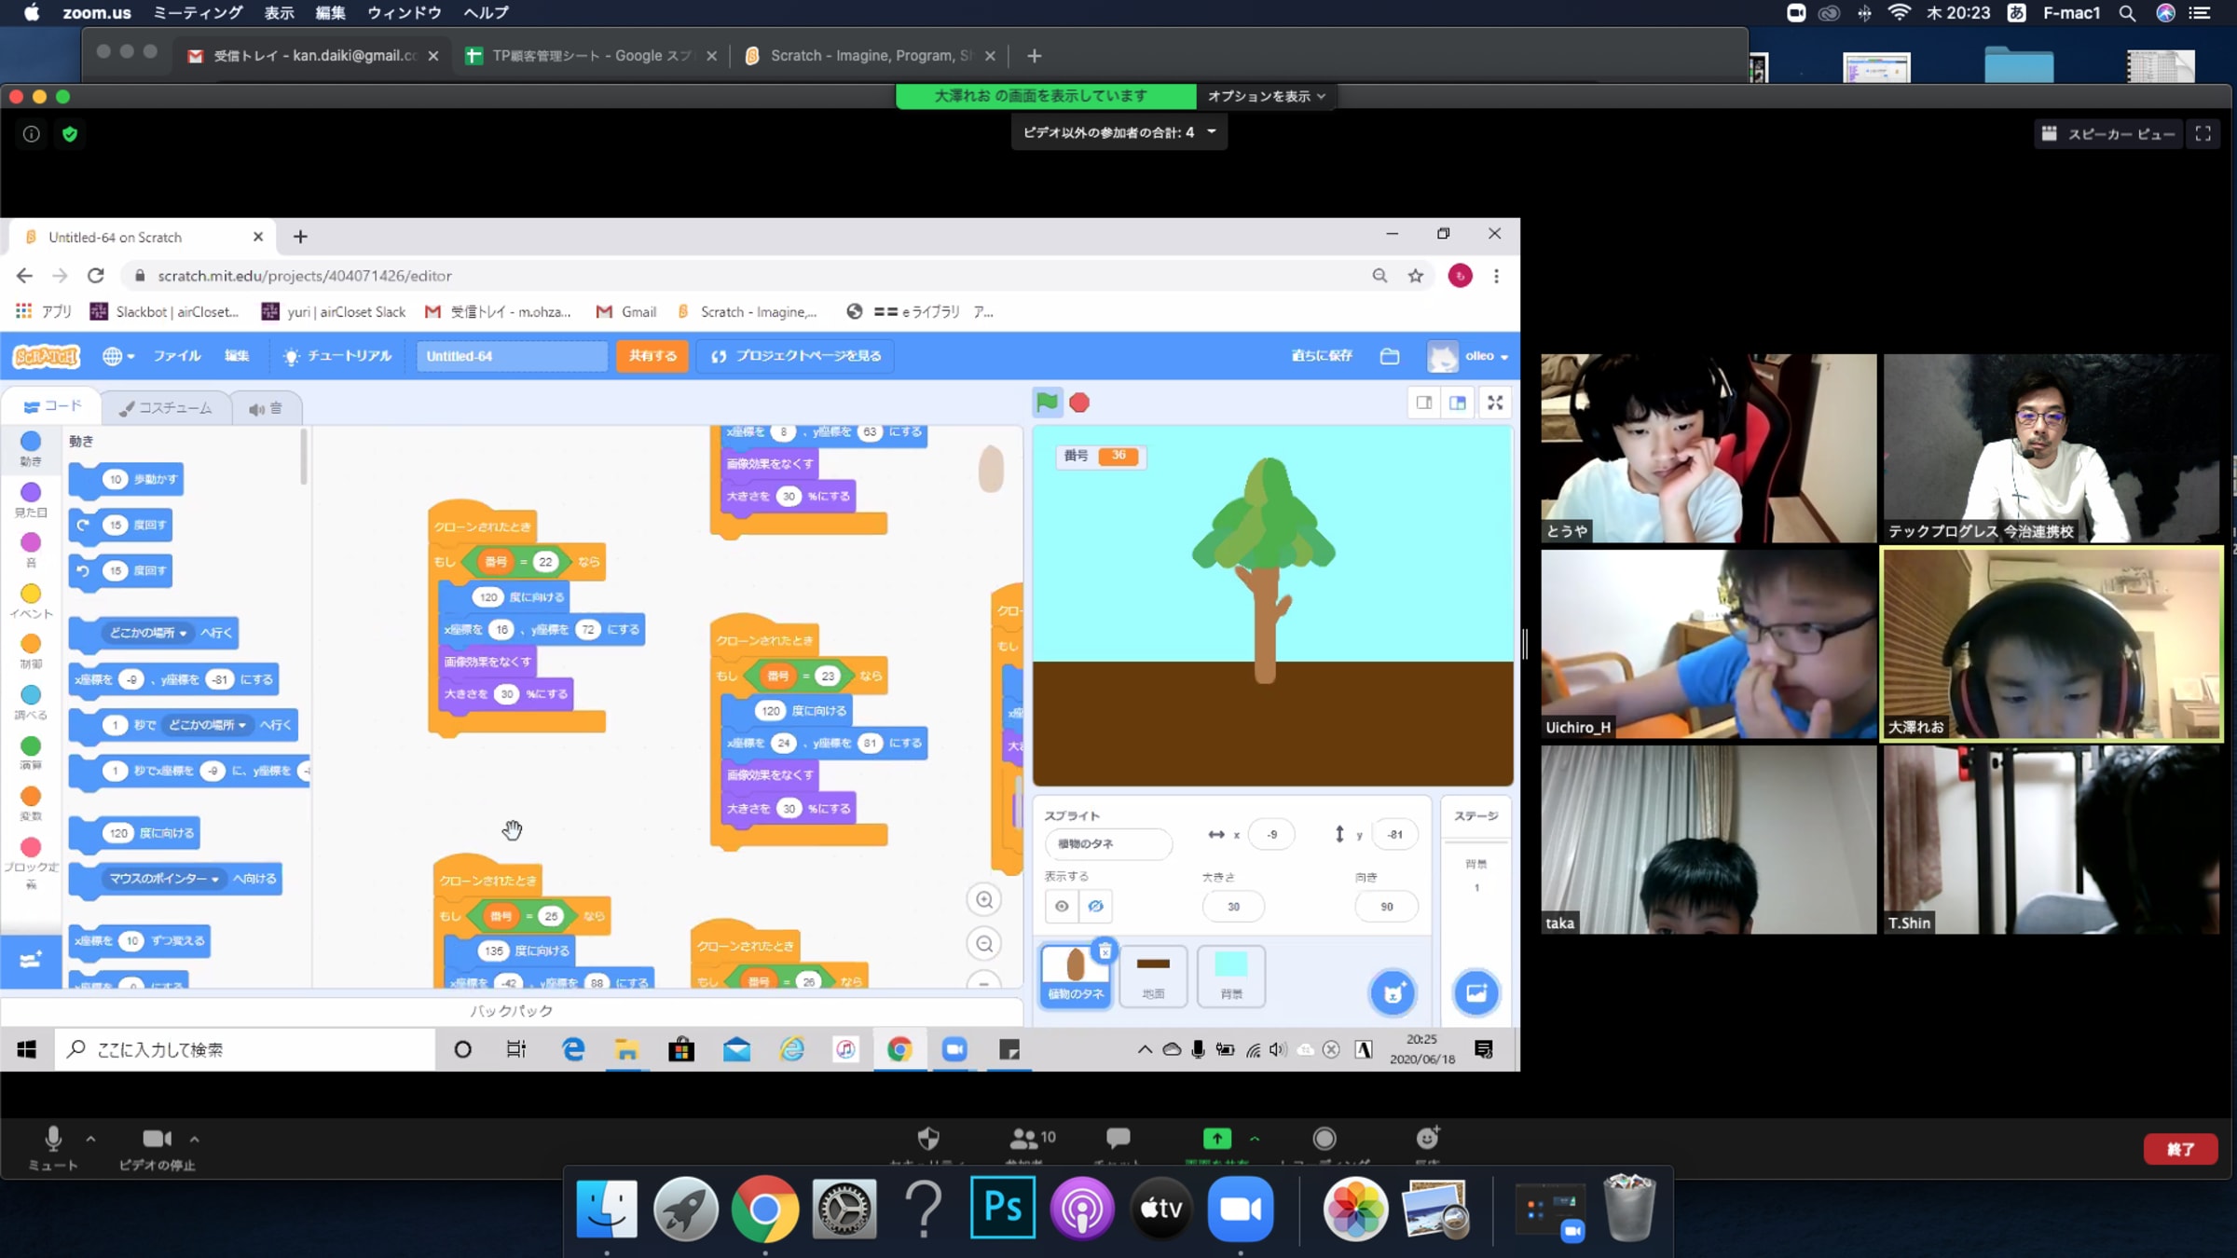
Task: Zoom in the Scratch code workspace
Action: coord(984,900)
